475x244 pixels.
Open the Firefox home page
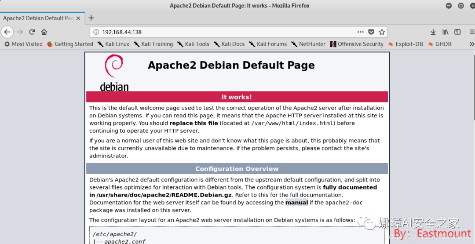(x=44, y=32)
